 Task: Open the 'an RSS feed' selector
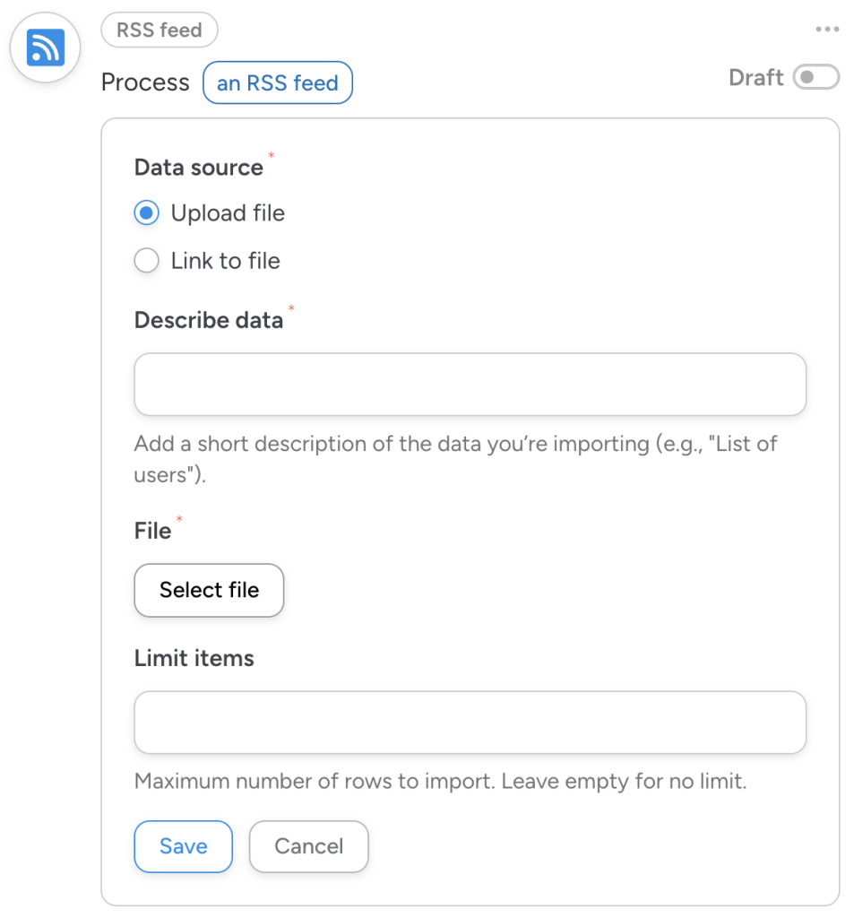point(277,82)
